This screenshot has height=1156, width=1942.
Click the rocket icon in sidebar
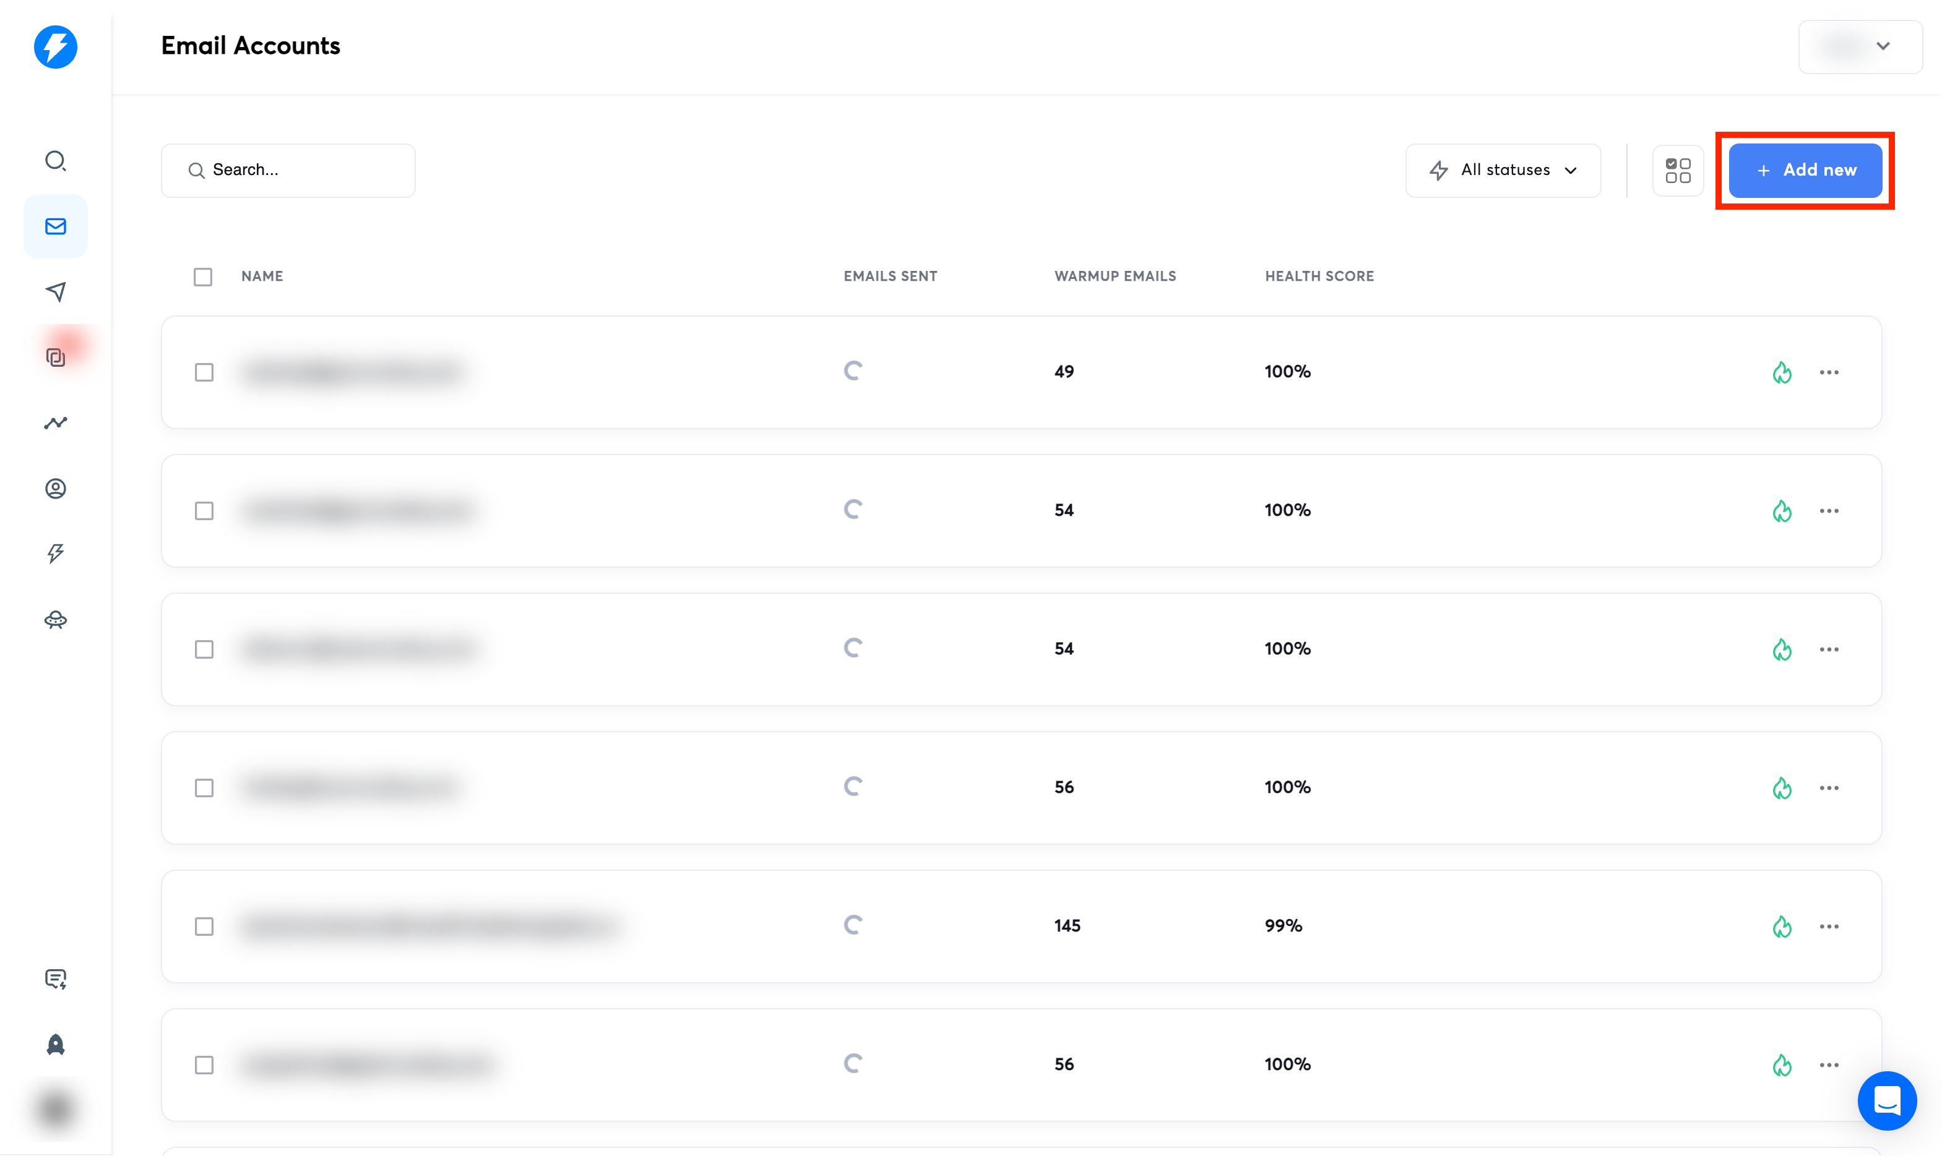coord(55,1045)
